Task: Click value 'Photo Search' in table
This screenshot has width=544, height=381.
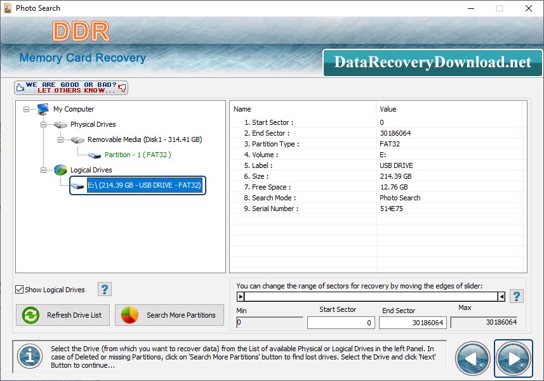Action: pos(400,198)
